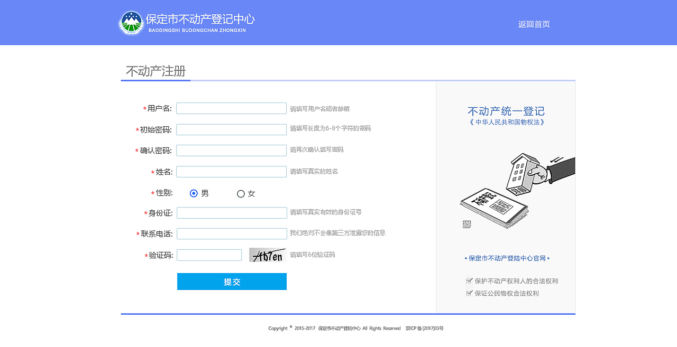Click the Baoding center mountain logo icon
This screenshot has height=347, width=677.
[131, 22]
